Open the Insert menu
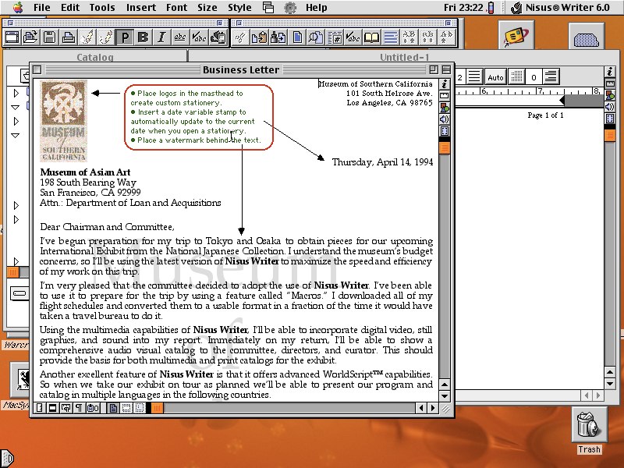624x468 pixels. click(141, 8)
